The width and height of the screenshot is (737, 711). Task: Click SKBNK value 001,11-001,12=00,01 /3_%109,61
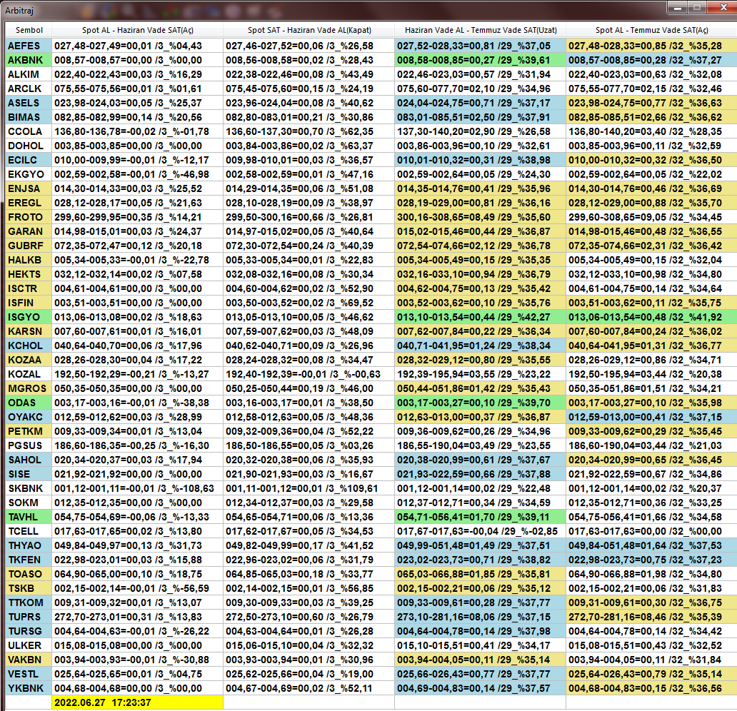(309, 488)
